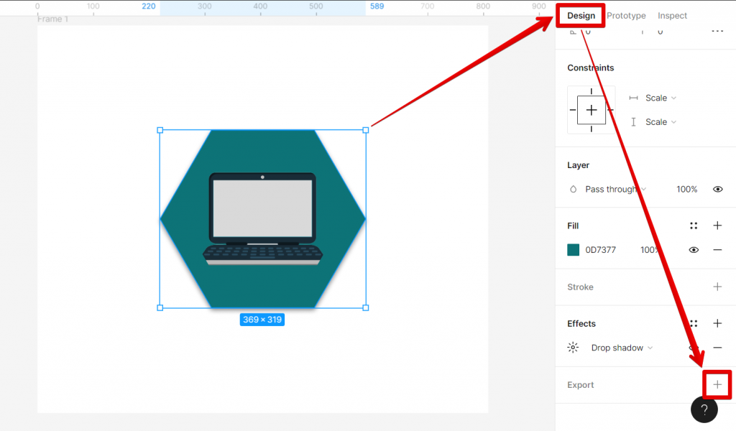Open the help question mark button
736x431 pixels.
(x=704, y=409)
